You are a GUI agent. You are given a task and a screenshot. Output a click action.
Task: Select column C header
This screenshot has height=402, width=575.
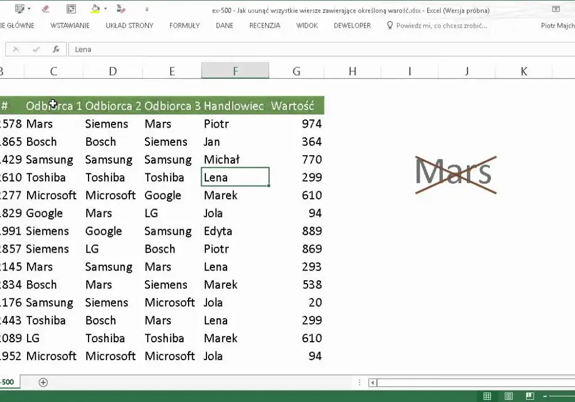(53, 71)
